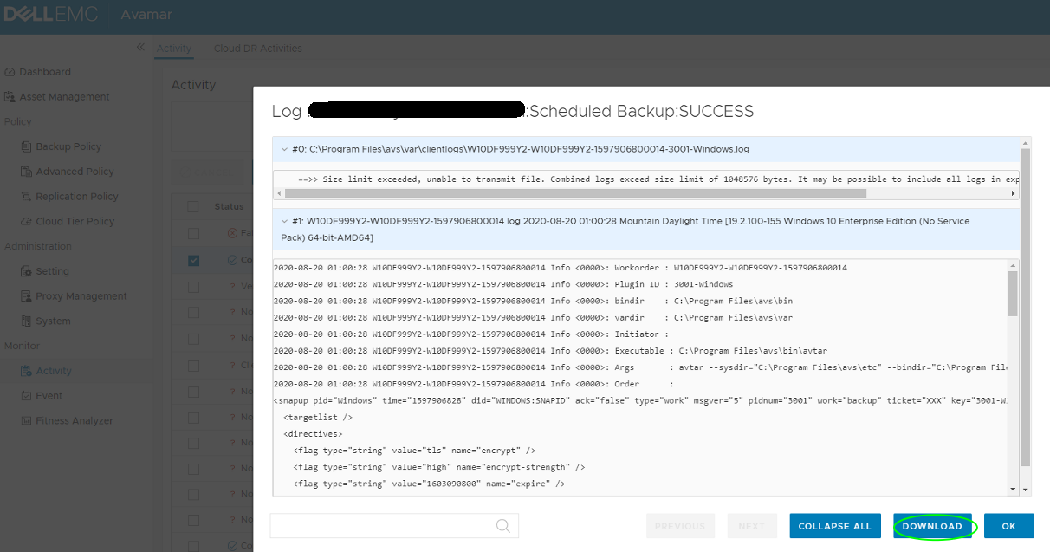
Task: Click the Activity icon under Monitor
Action: pyautogui.click(x=27, y=371)
